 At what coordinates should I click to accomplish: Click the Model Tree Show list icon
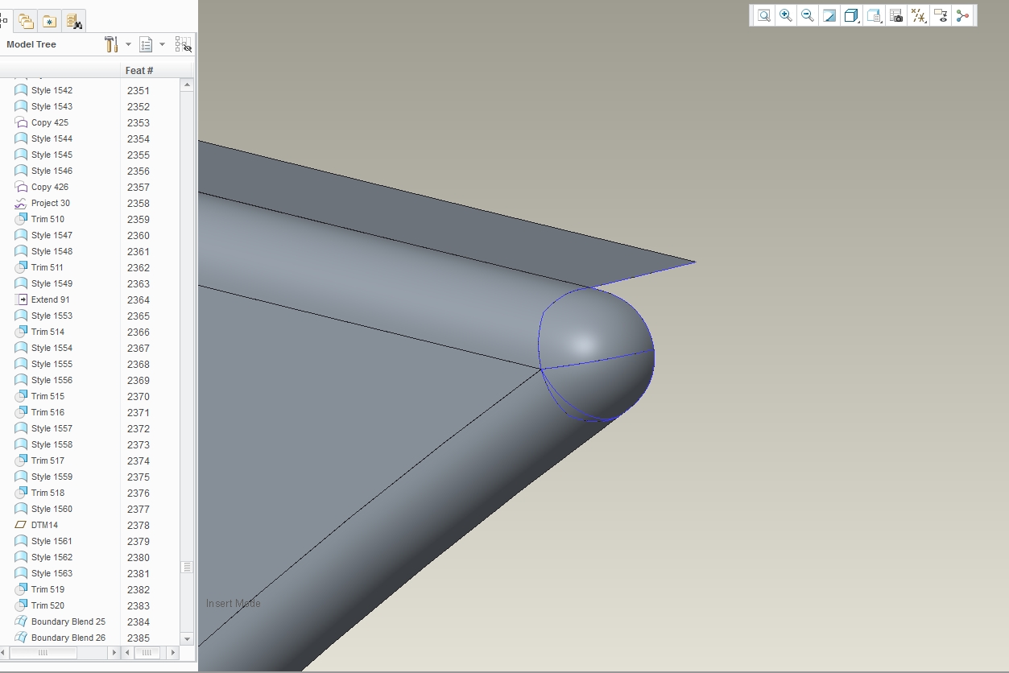(x=146, y=44)
